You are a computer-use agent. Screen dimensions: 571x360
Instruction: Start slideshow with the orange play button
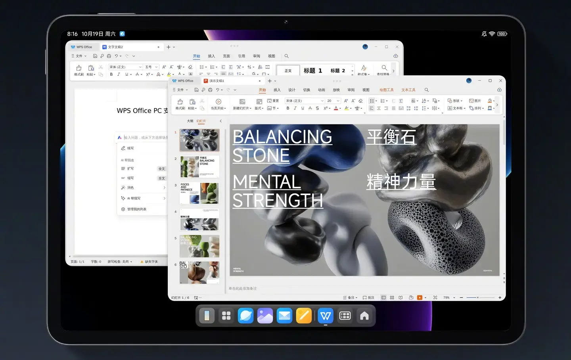click(420, 297)
